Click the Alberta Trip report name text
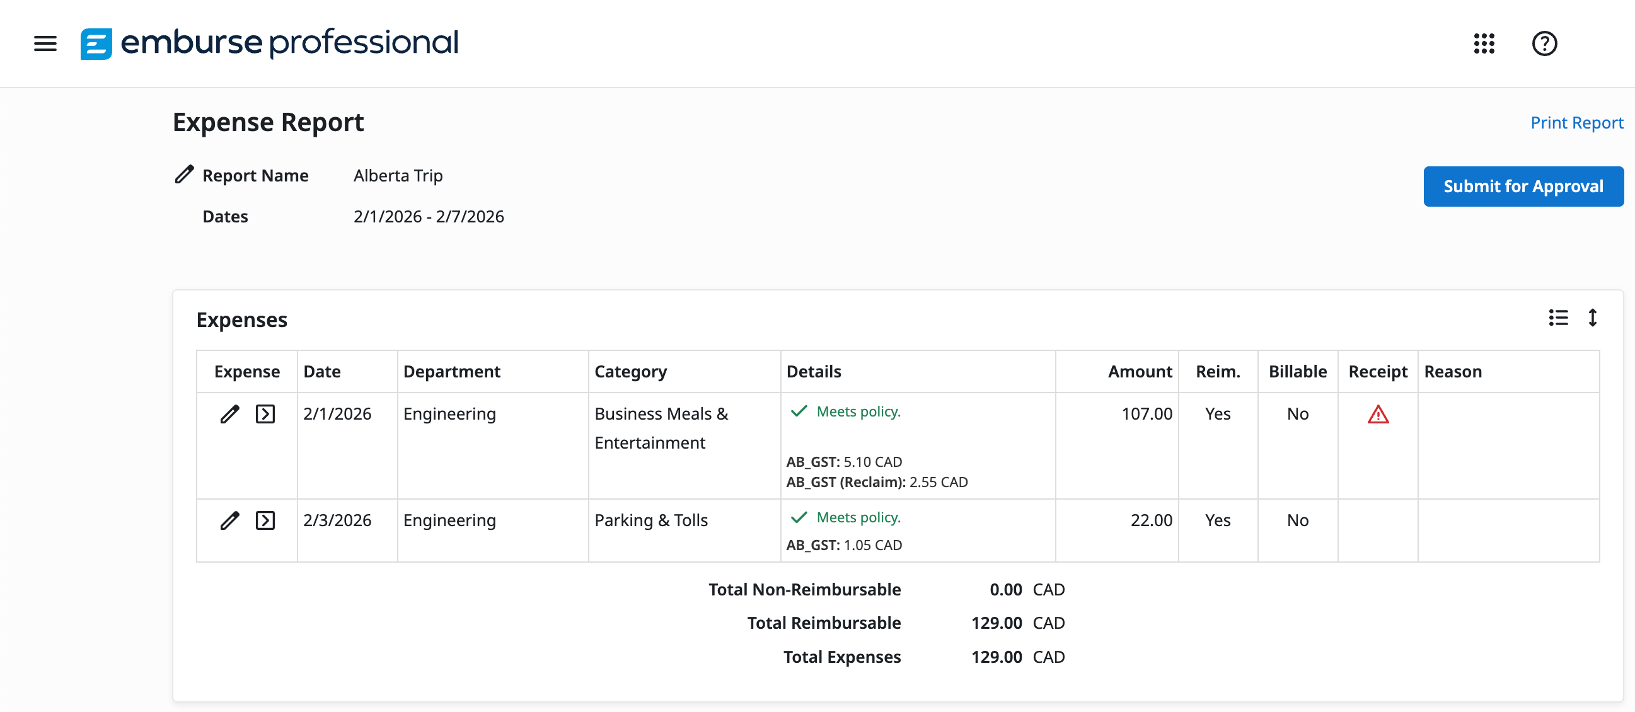 coord(398,175)
